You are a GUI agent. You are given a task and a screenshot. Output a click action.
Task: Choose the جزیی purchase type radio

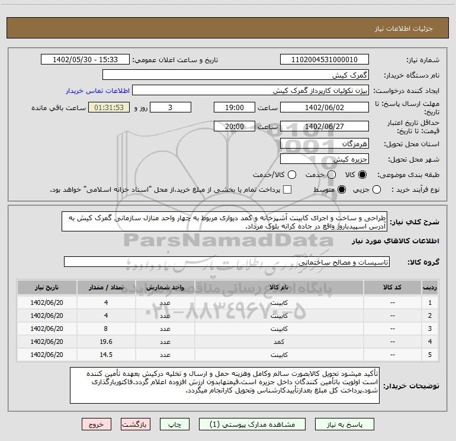coord(376,189)
